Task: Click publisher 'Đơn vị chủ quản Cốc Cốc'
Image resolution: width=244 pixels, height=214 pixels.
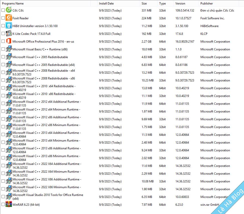Action: [x=217, y=11]
